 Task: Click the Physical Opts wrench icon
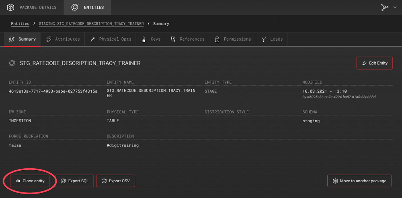coord(92,39)
